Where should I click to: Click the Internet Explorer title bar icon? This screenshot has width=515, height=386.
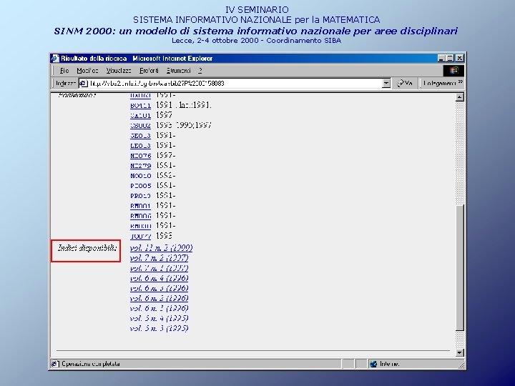[x=55, y=59]
